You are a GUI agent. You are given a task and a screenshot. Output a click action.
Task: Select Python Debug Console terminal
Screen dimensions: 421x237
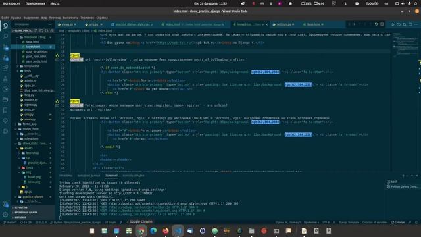pos(402,187)
